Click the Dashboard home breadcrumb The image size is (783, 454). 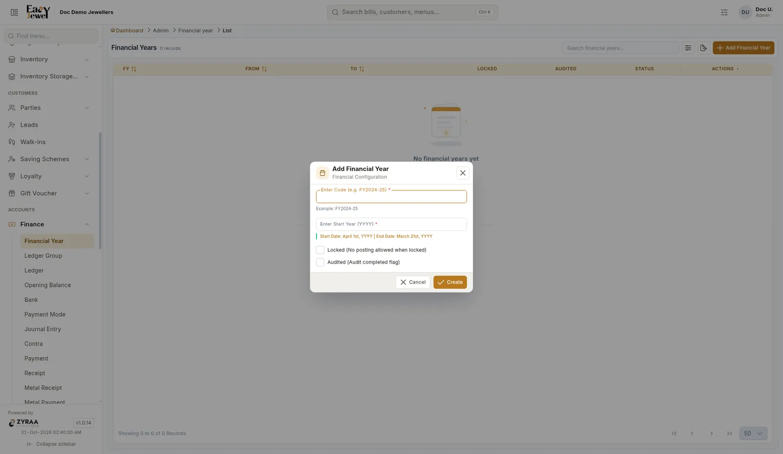pos(127,30)
